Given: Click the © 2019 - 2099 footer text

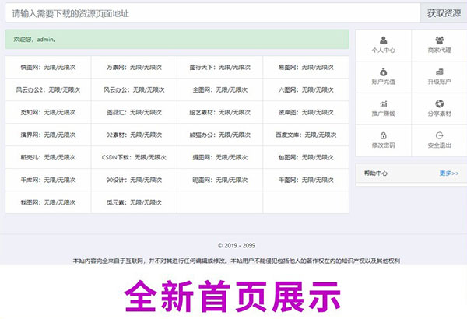Looking at the screenshot, I should 237,245.
